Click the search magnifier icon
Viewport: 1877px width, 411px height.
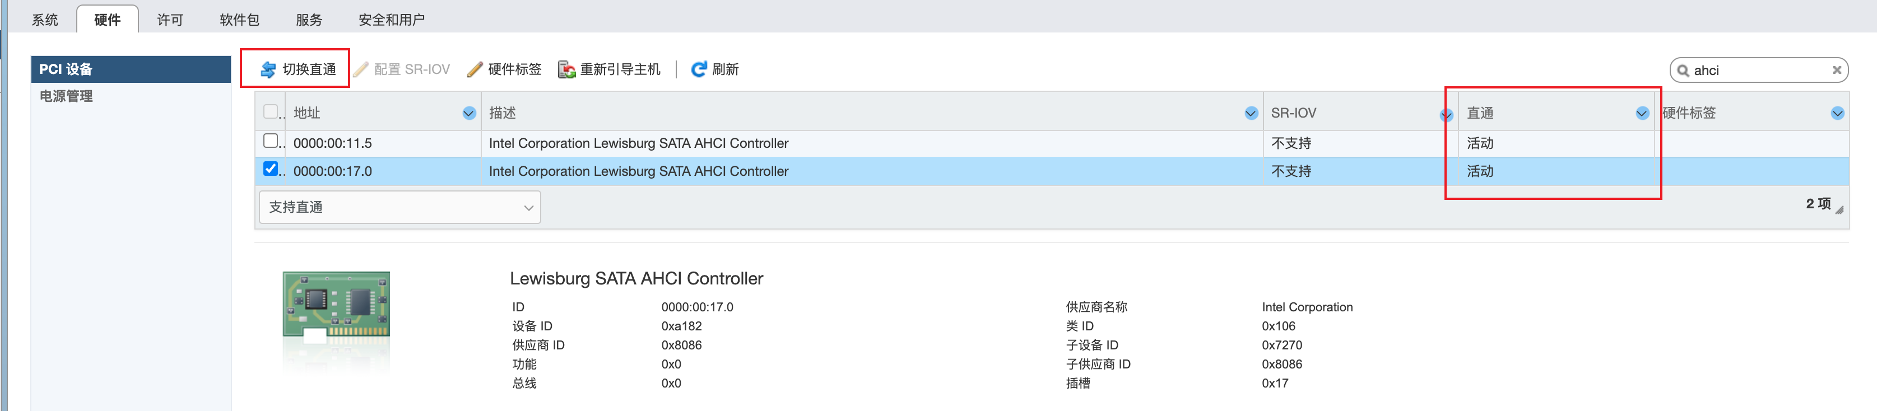click(1683, 71)
